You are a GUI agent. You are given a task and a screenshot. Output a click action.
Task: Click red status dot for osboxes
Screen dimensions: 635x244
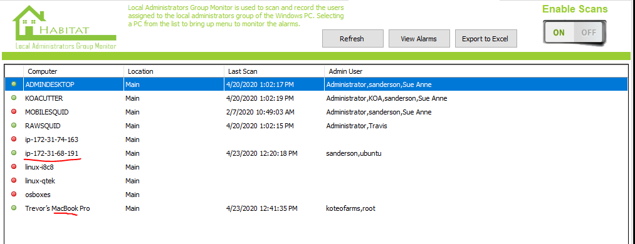pos(14,195)
